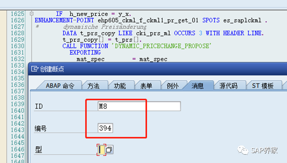Click the comment 'dynamische Preisänderung'
Screen dimensions: 287x163
point(105,27)
